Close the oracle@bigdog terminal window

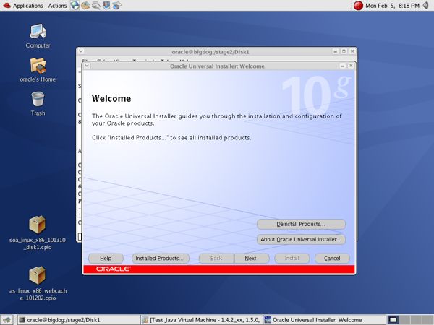352,51
